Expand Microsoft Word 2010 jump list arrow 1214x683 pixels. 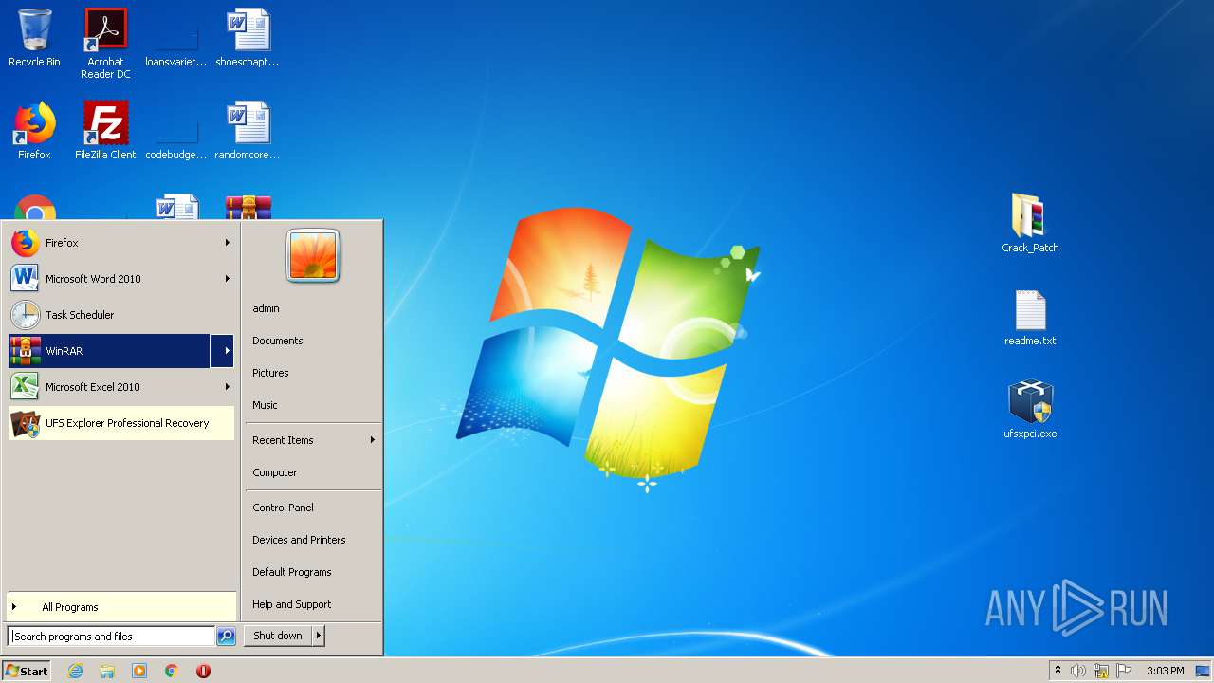(x=228, y=279)
